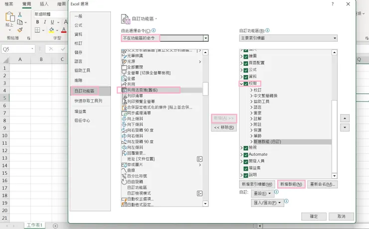Select the 光源 command icon
369x229 pixels.
[124, 62]
